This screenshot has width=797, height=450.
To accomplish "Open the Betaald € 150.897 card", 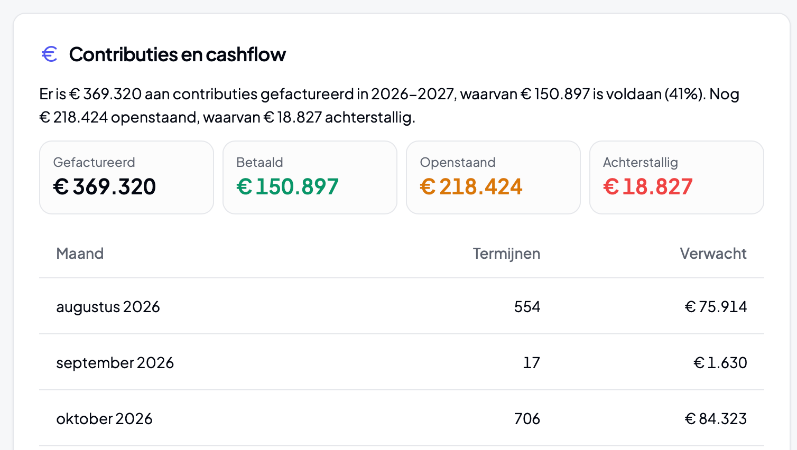I will point(310,177).
